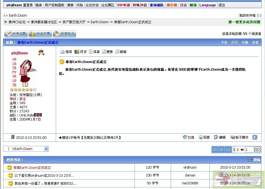Add poster as friend (好友)
This screenshot has width=265, height=189.
(81, 52)
